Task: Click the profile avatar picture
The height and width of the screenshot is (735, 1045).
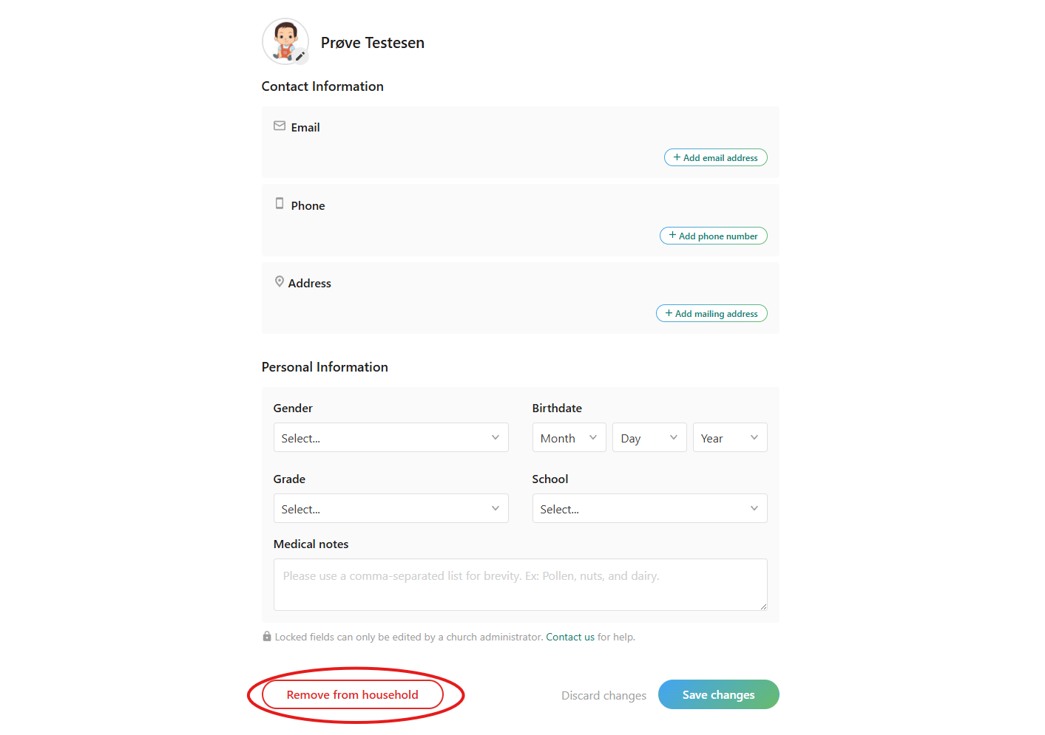Action: click(284, 40)
